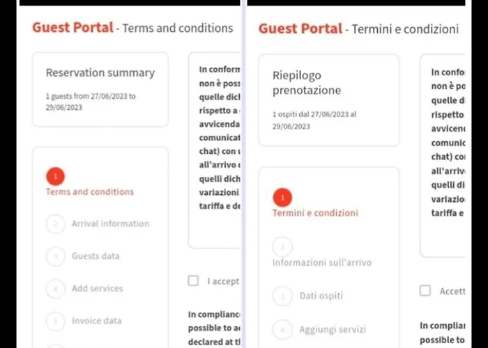Click step 1 circle in English panel
The width and height of the screenshot is (488, 348).
(55, 177)
